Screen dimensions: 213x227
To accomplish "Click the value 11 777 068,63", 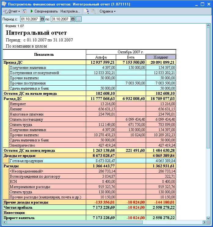I will click(103, 99).
